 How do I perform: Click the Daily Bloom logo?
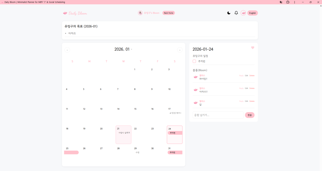(75, 13)
